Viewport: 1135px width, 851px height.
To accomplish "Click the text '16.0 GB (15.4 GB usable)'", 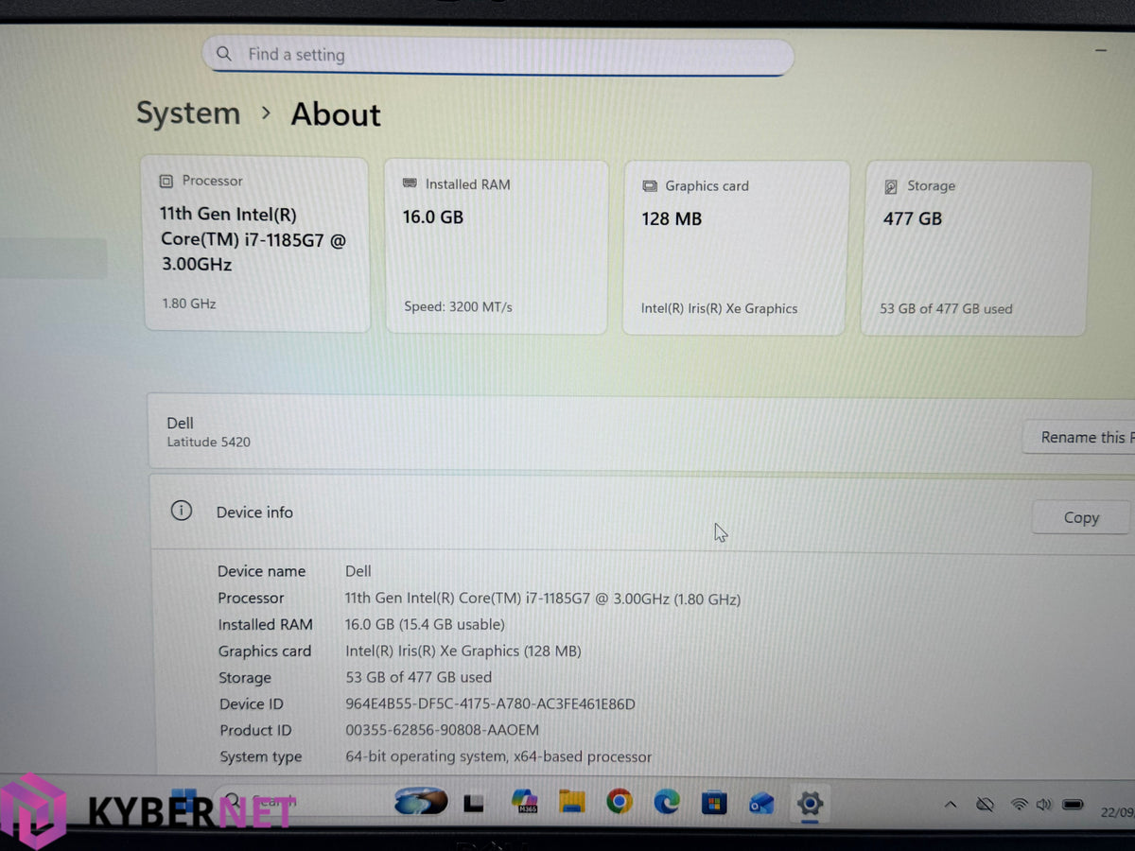I will point(426,625).
